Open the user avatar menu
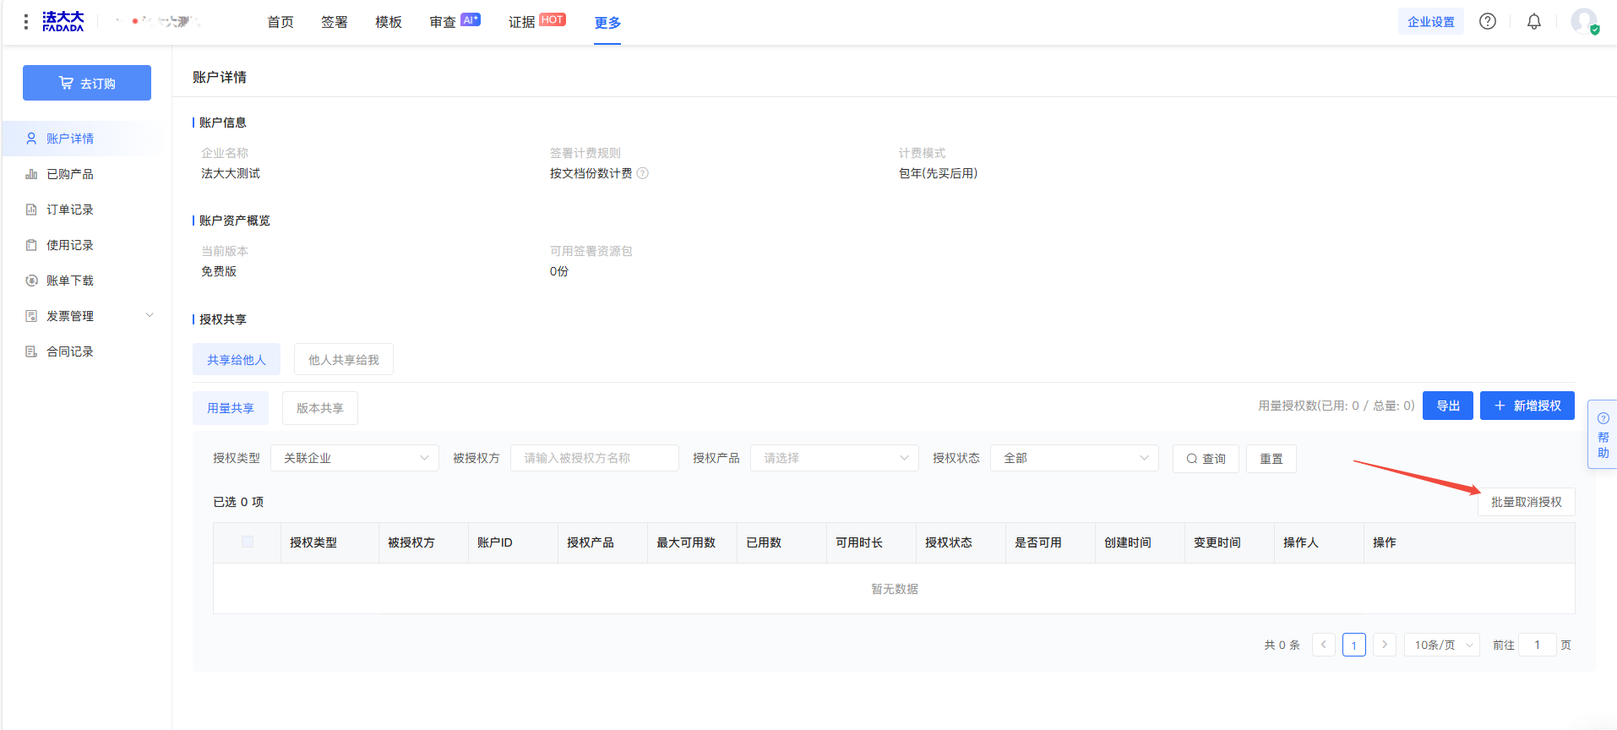The width and height of the screenshot is (1617, 730). [1584, 21]
